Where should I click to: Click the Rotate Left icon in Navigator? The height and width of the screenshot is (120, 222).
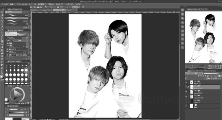point(211,68)
